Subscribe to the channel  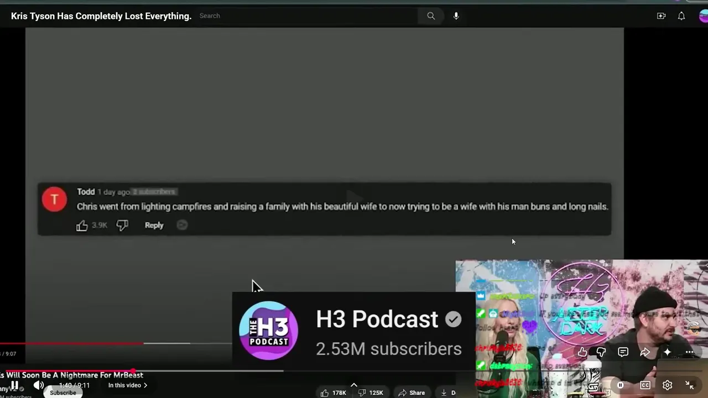point(63,392)
